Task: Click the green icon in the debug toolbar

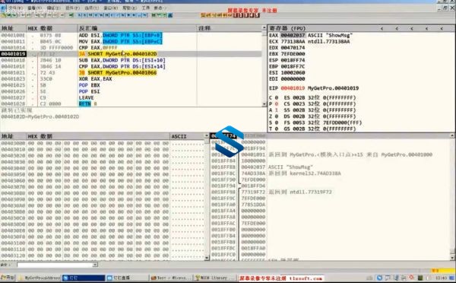Action: click(71, 15)
